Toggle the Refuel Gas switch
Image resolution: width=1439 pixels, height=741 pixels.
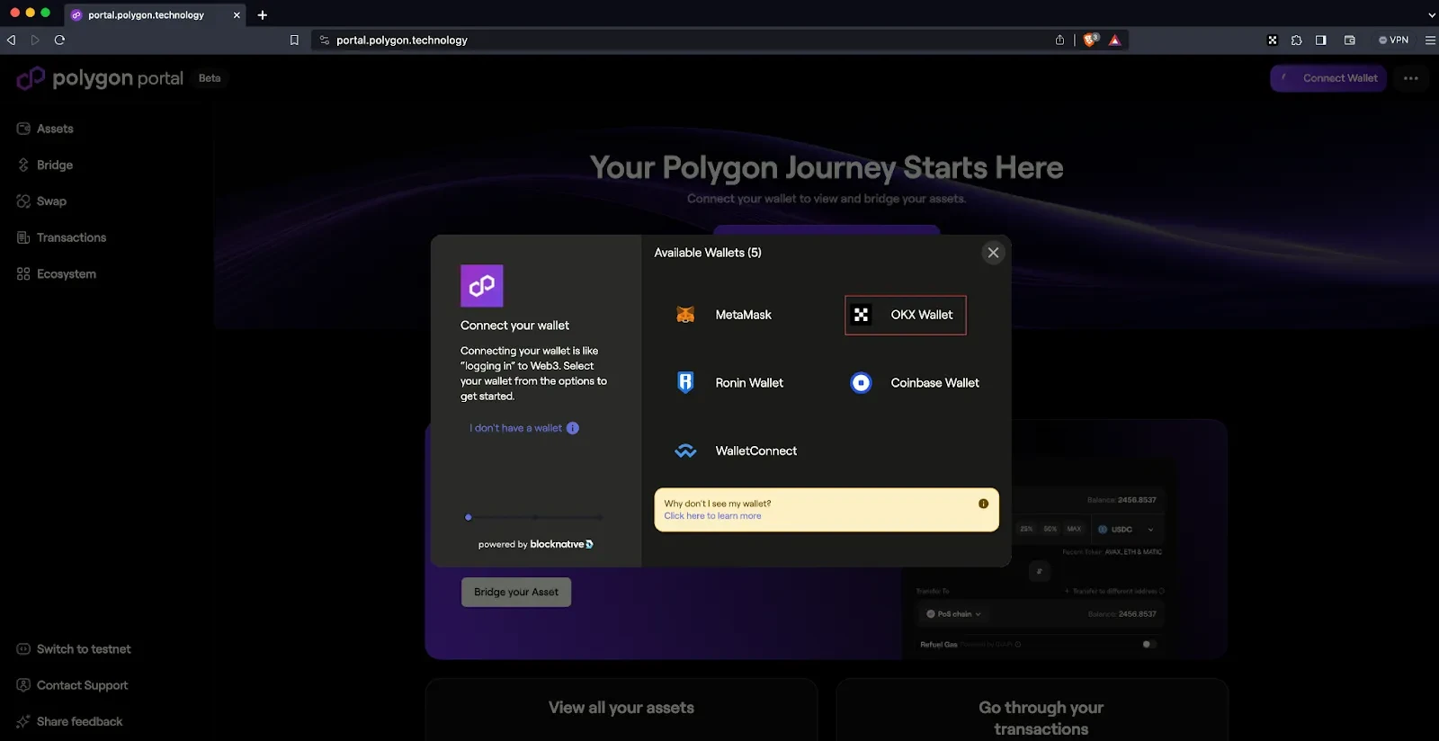(1149, 644)
